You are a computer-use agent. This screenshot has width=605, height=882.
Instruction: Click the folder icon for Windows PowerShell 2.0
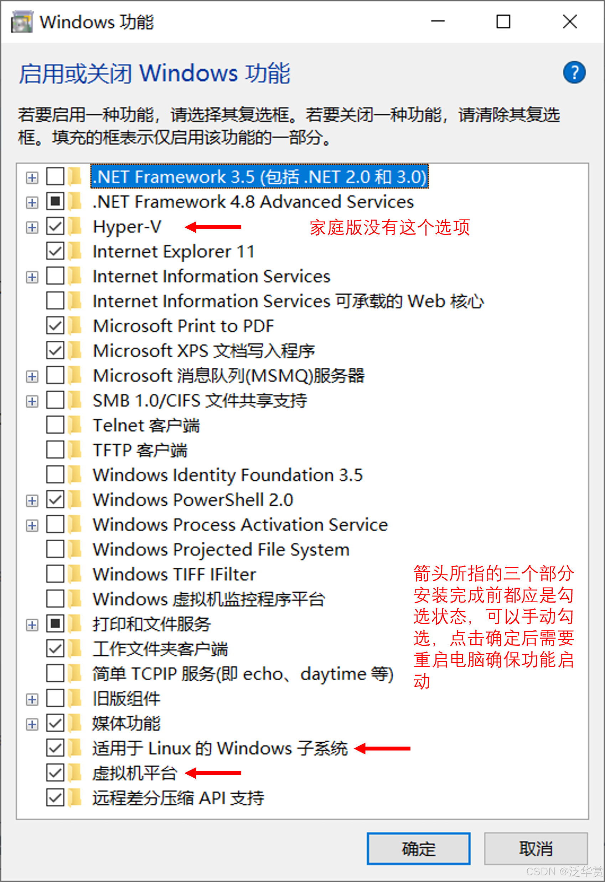74,500
